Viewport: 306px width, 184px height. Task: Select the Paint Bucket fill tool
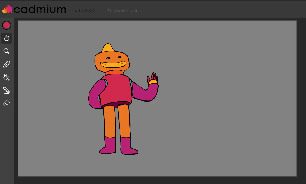click(x=7, y=77)
